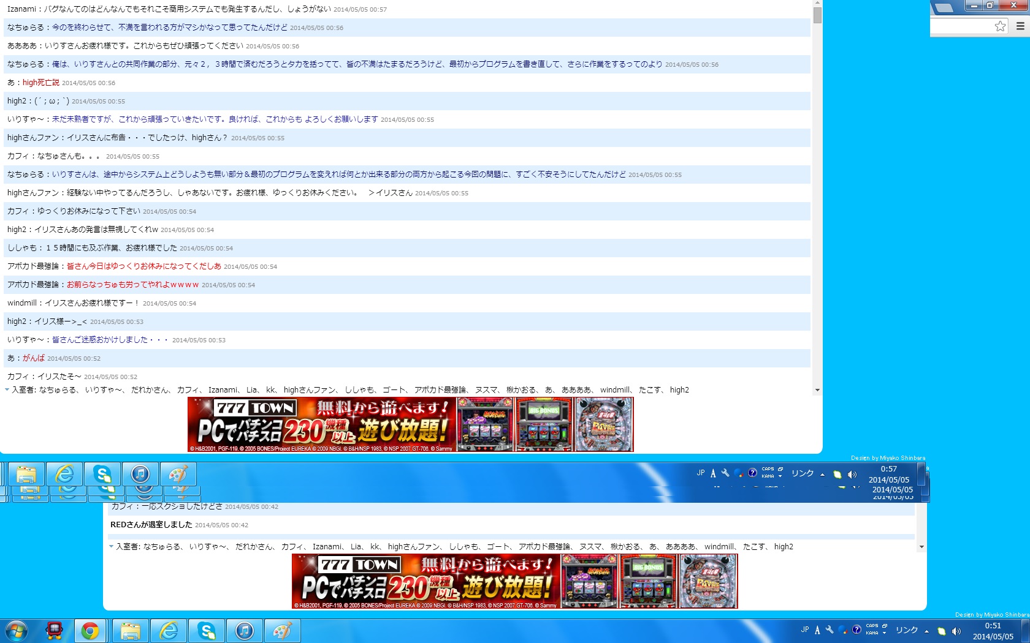Open iTunes in the bottom taskbar
Viewport: 1030px width, 643px height.
coord(245,631)
